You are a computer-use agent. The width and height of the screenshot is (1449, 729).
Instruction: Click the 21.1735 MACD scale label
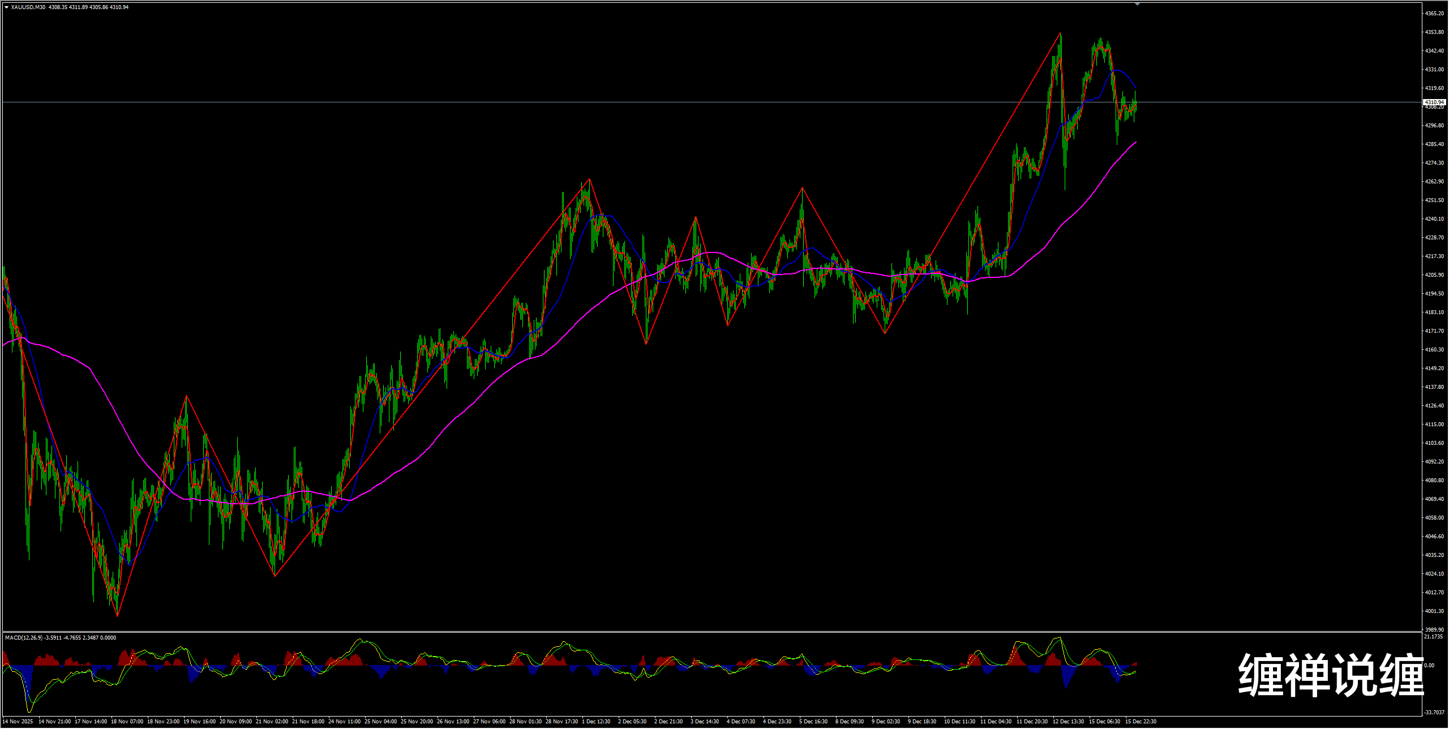point(1433,637)
